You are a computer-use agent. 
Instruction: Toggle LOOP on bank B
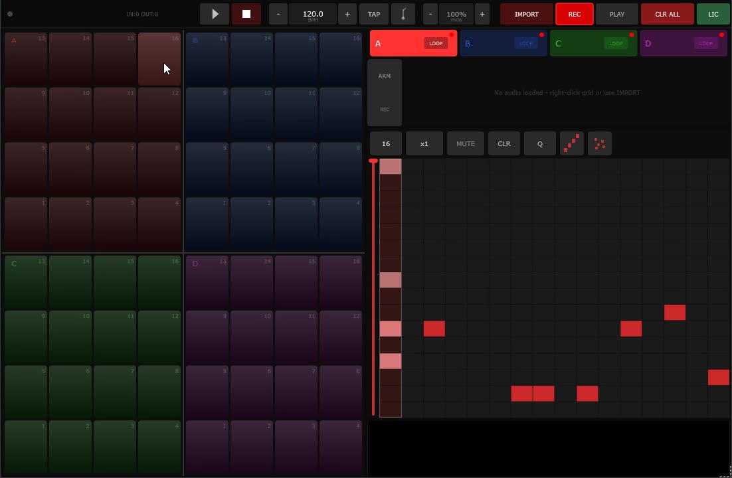click(x=526, y=43)
